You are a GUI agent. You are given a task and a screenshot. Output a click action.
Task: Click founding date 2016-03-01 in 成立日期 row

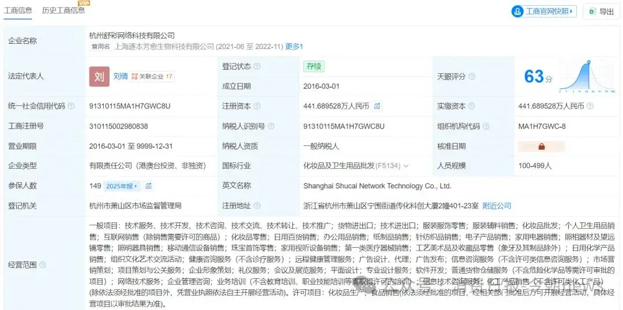(x=321, y=86)
